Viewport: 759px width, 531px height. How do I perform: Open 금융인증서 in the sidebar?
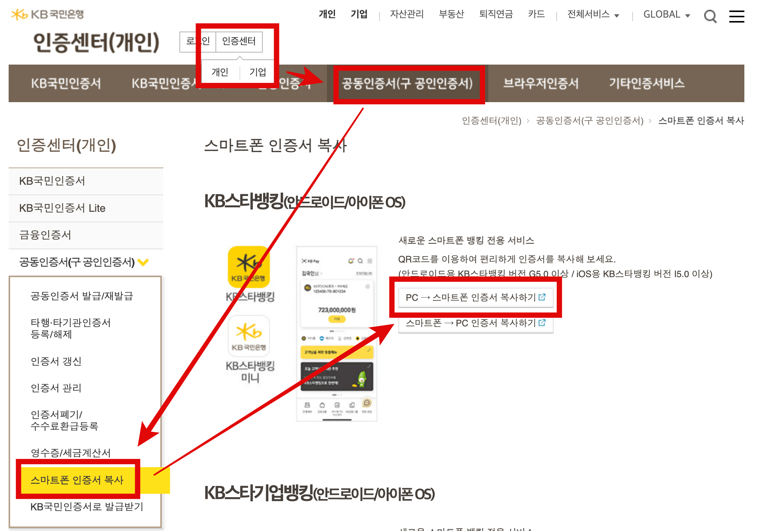click(86, 235)
